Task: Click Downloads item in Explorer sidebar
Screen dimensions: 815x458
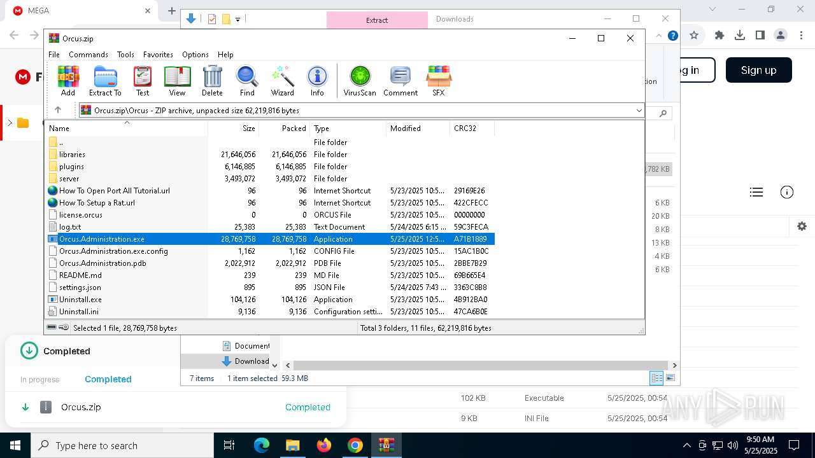Action: (x=246, y=361)
